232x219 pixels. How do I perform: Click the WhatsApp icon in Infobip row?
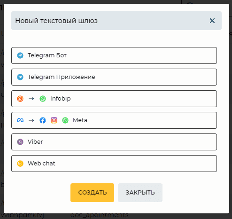[43, 99]
